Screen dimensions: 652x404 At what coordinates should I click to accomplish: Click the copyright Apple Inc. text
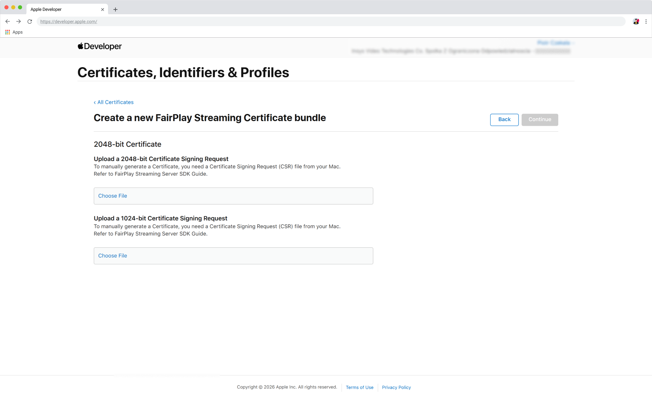287,387
